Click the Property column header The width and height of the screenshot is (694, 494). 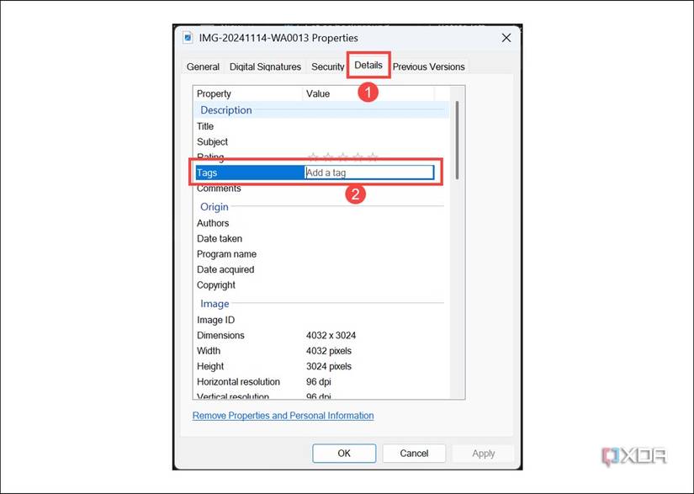coord(248,94)
